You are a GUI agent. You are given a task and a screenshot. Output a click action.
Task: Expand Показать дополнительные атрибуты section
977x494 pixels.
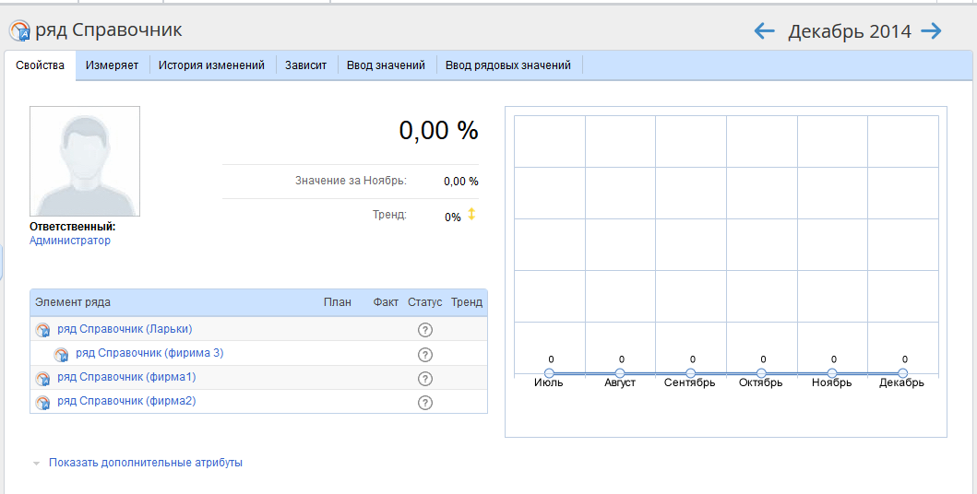[x=145, y=463]
